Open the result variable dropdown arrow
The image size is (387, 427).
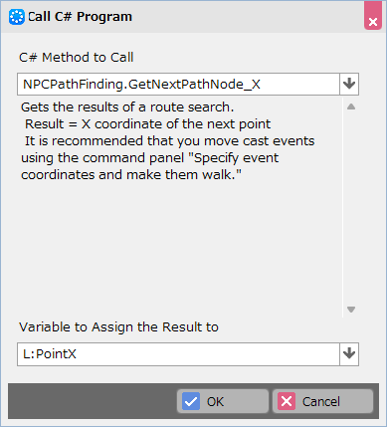(349, 354)
